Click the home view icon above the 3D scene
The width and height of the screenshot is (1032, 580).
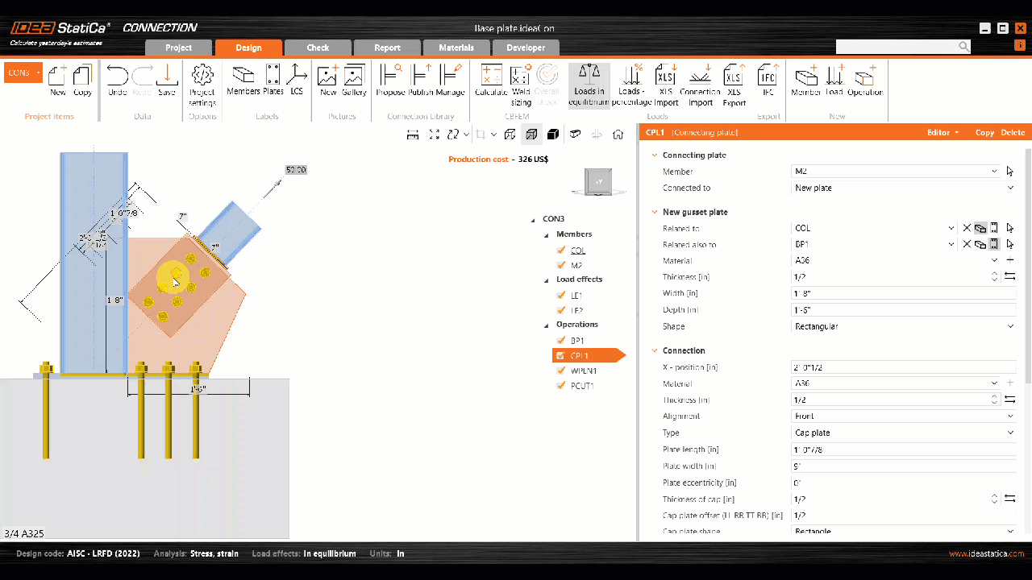click(617, 134)
